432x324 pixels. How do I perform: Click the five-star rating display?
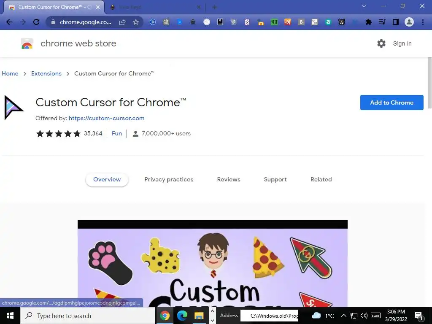pos(58,134)
